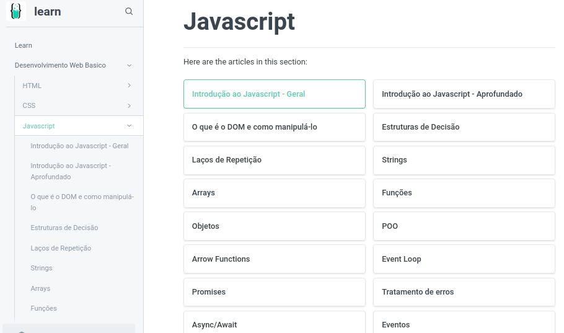Open Laços de Repetição from the sidebar
The height and width of the screenshot is (333, 564).
point(61,248)
